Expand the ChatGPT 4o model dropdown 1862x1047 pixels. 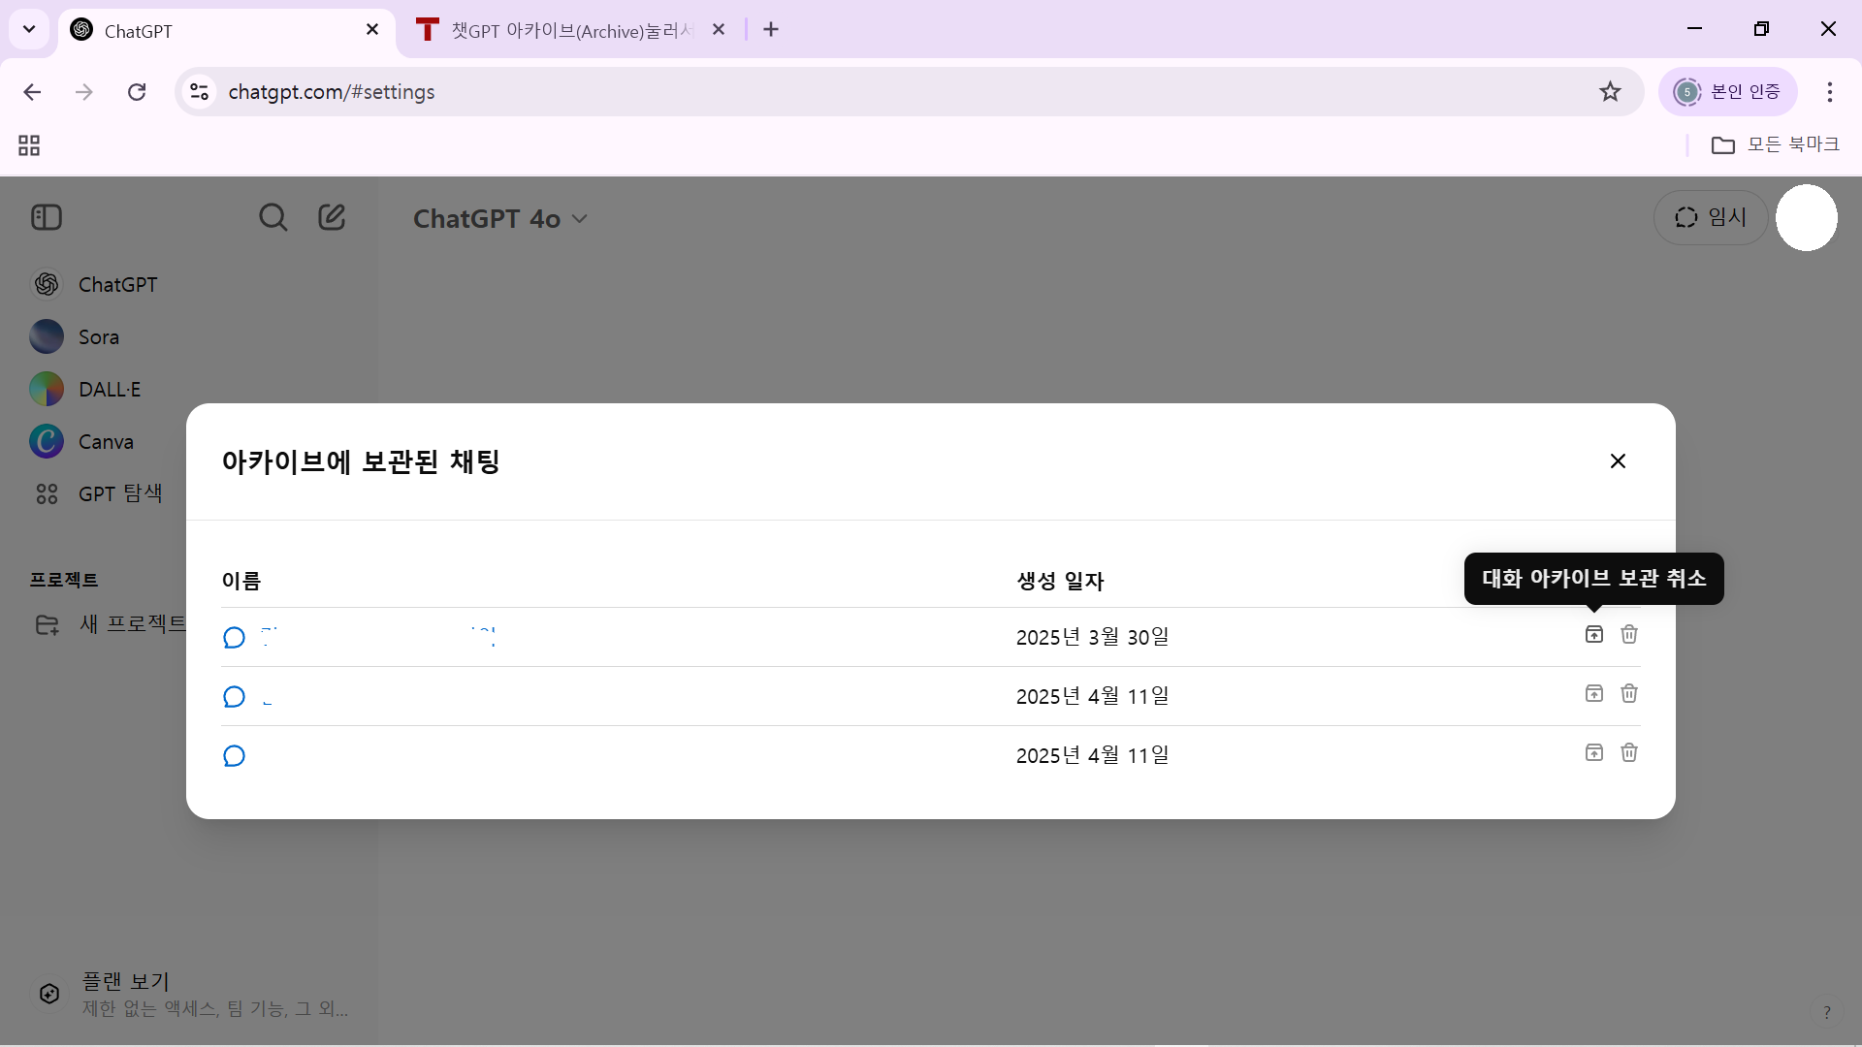click(500, 219)
